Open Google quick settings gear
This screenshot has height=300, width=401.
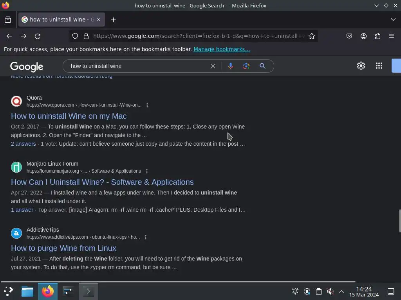point(361,66)
